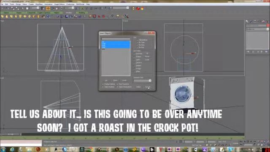Toggle Display Subtree checkbox
Viewport: 270px width, 152px height.
click(108, 84)
